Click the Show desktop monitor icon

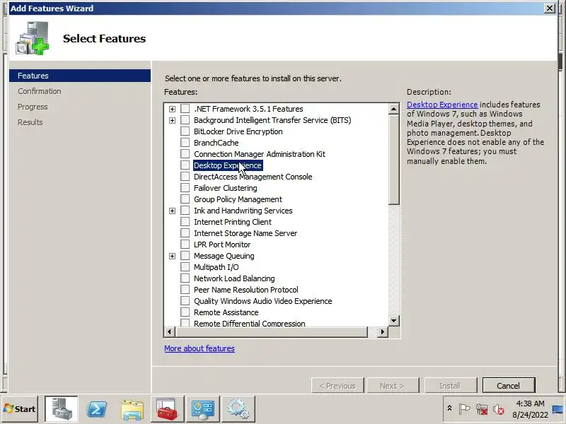click(558, 409)
